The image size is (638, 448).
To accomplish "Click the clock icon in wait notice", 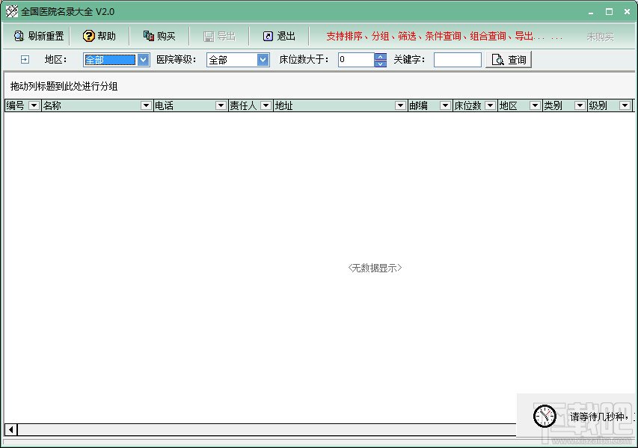I will (545, 416).
